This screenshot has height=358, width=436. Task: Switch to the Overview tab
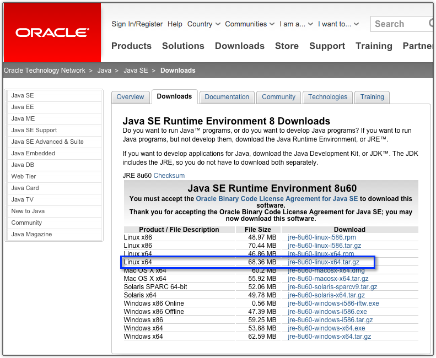pos(130,97)
